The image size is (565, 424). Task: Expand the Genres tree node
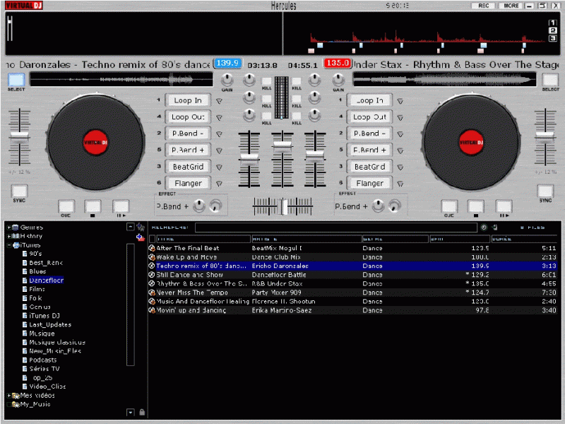[9, 228]
